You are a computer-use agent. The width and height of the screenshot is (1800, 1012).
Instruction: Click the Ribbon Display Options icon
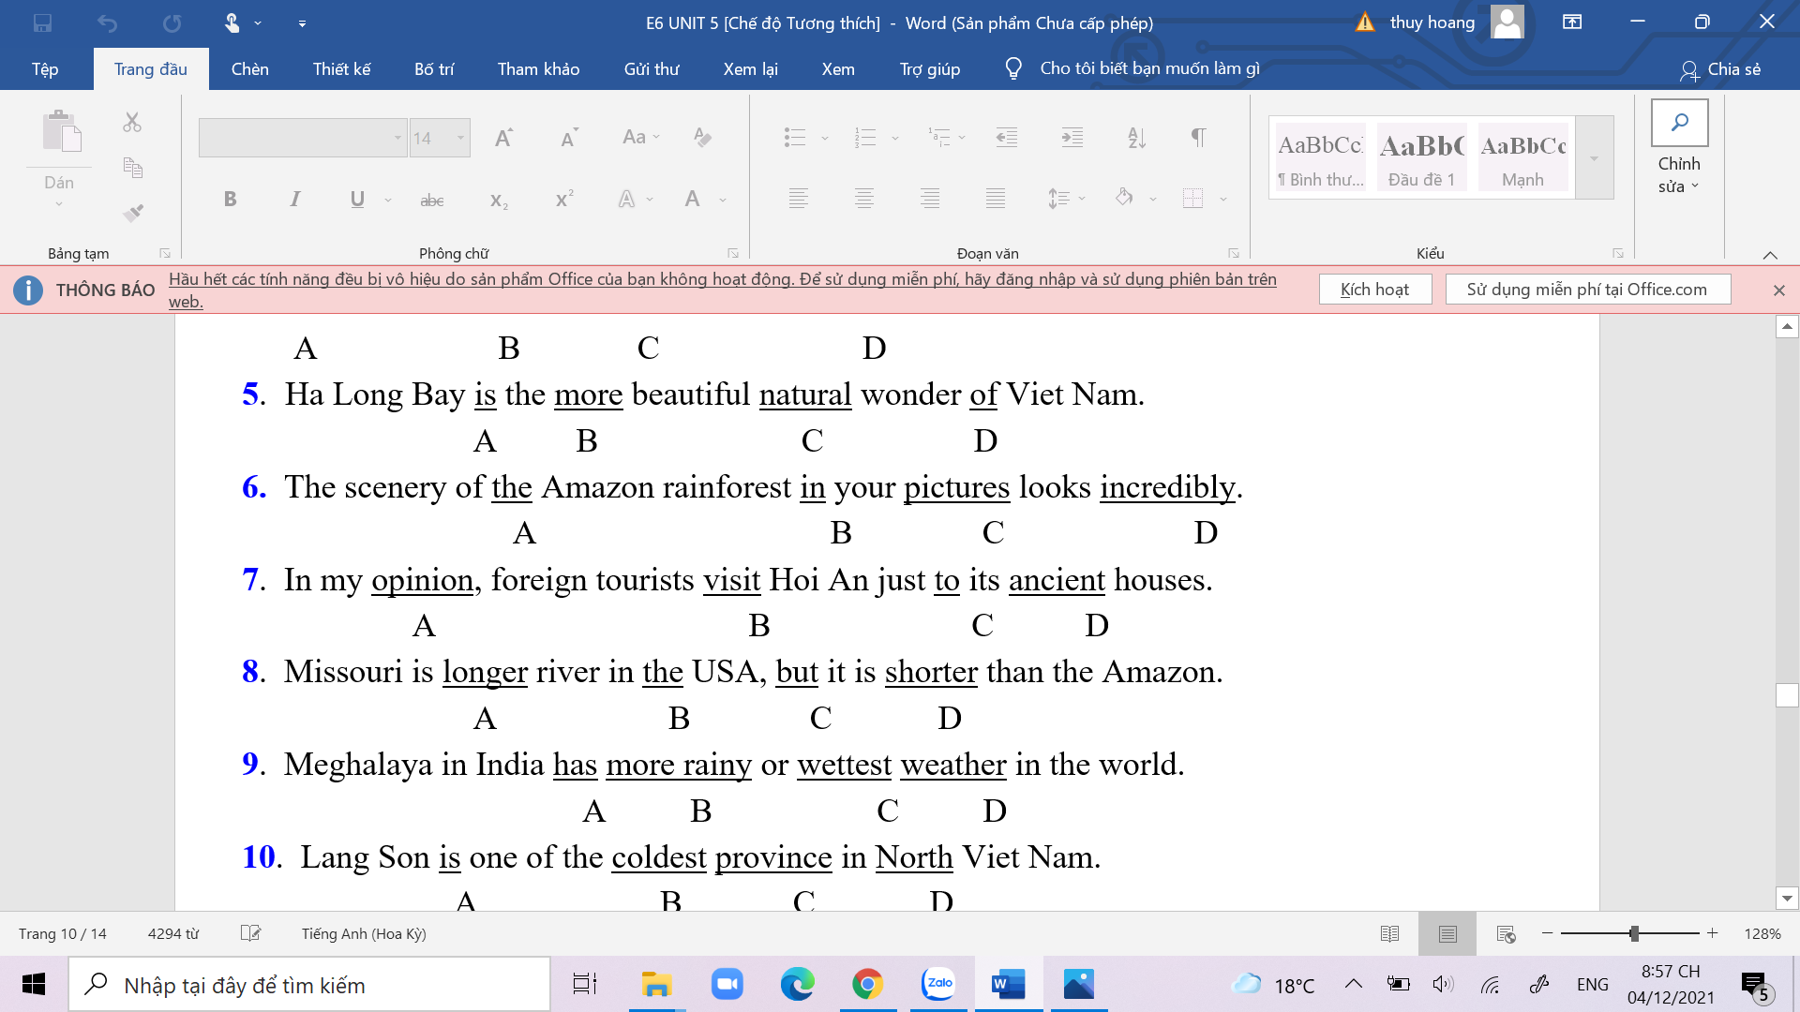pyautogui.click(x=1572, y=22)
